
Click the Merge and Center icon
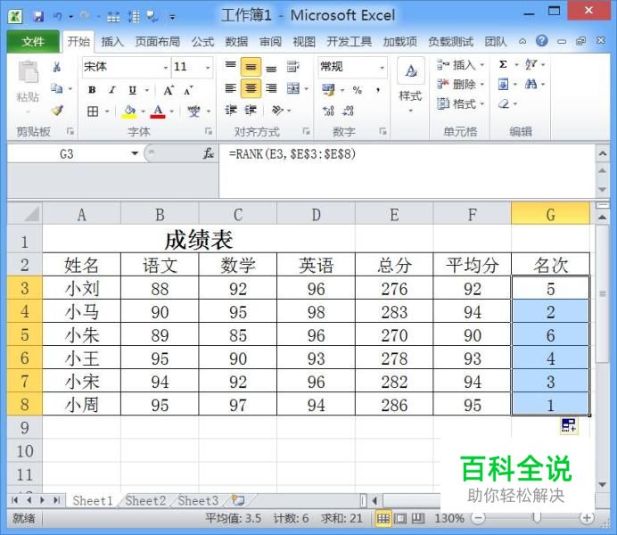pos(293,88)
